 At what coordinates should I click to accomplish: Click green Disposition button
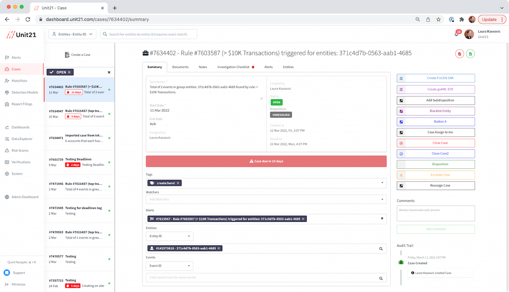click(x=436, y=164)
